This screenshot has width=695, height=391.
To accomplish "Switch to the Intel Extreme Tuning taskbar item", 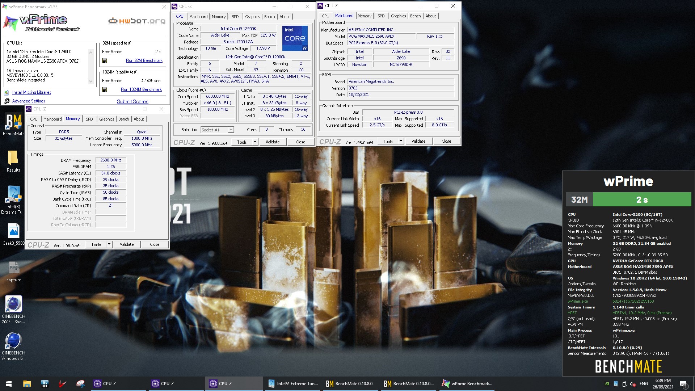I will click(293, 384).
